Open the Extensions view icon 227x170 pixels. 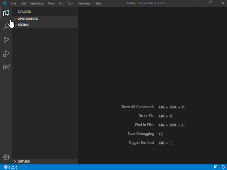pyautogui.click(x=6, y=67)
